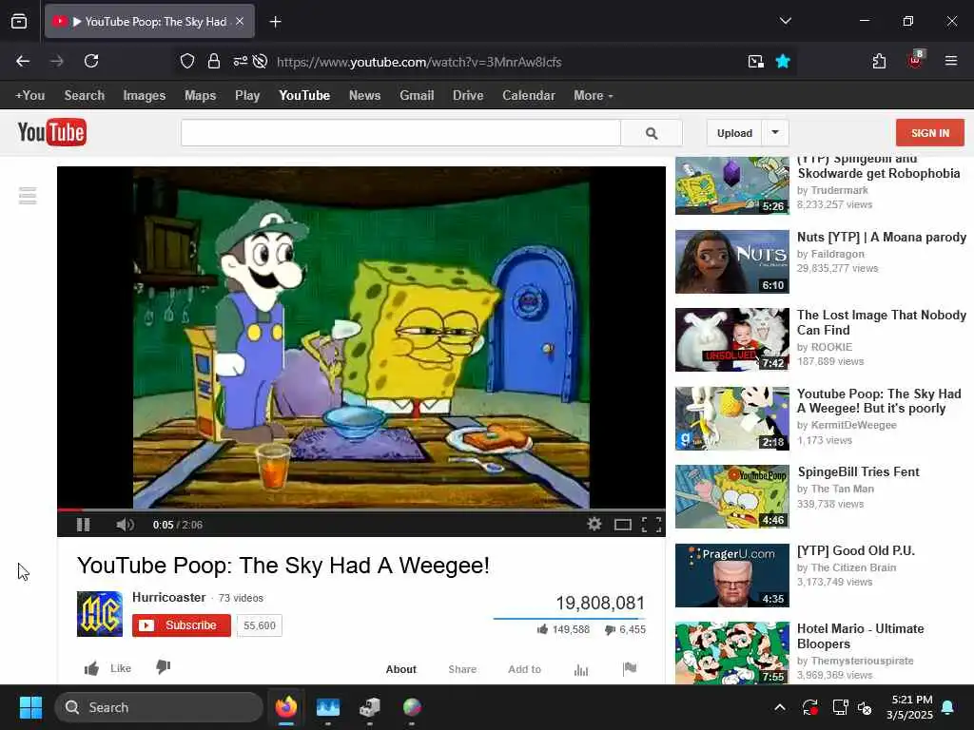The height and width of the screenshot is (730, 974).
Task: Submit search with magnifier button
Action: 652,133
